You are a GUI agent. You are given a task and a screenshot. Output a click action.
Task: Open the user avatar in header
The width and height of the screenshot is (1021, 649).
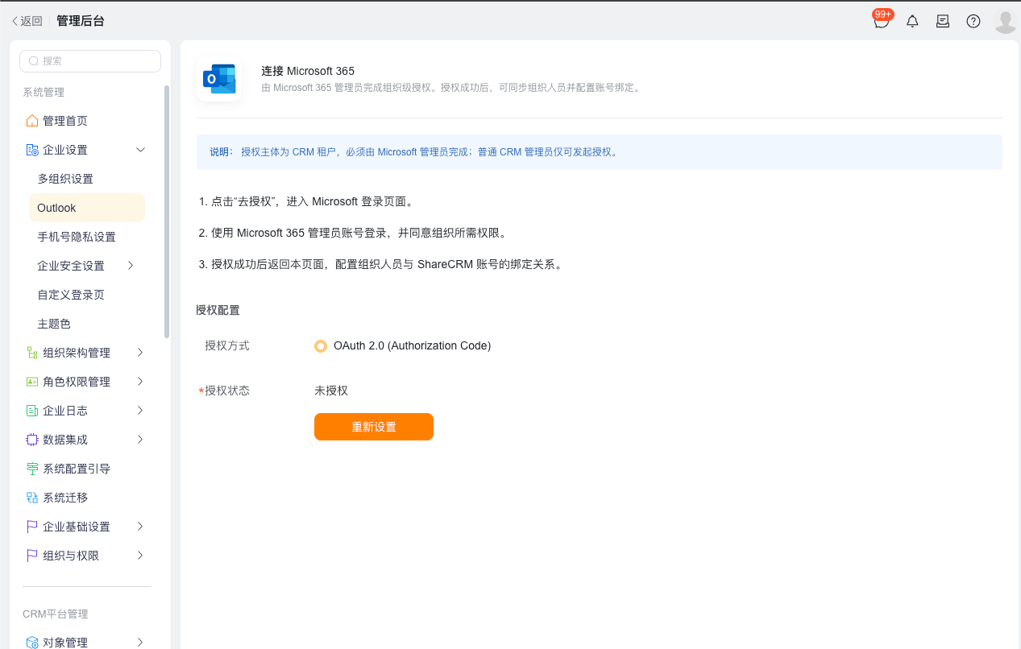[1006, 21]
